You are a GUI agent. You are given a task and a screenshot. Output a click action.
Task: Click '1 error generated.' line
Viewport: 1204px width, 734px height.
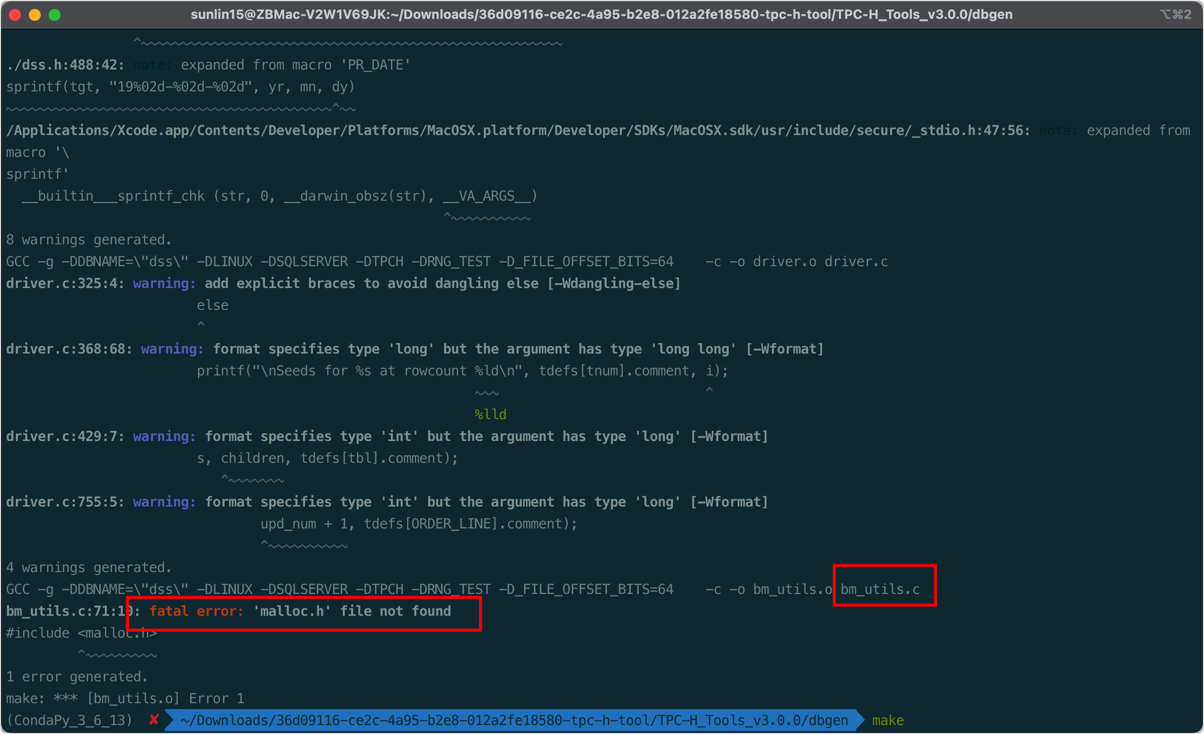coord(77,676)
